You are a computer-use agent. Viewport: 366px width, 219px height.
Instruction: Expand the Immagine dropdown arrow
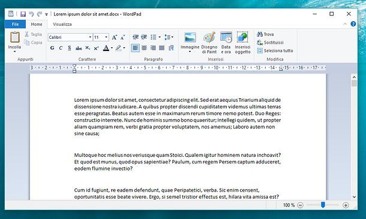(190, 51)
